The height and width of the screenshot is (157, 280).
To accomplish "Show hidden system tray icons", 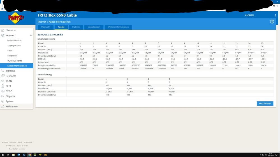I will pos(260,155).
